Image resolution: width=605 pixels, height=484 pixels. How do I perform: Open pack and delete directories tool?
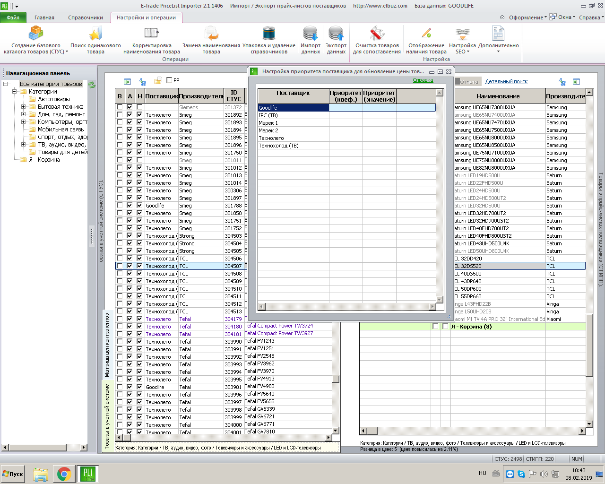[x=269, y=40]
